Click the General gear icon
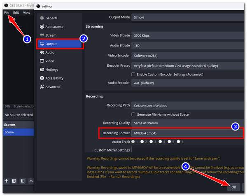This screenshot has width=247, height=196. 42,18
